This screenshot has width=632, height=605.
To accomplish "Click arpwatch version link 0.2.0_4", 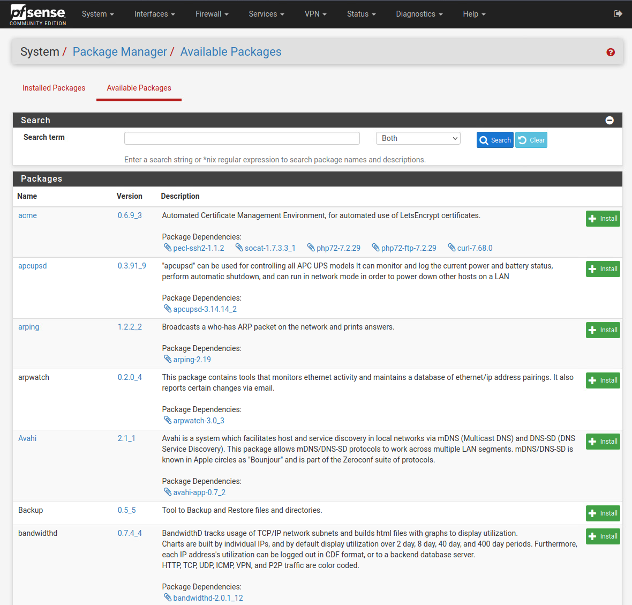I will (130, 377).
